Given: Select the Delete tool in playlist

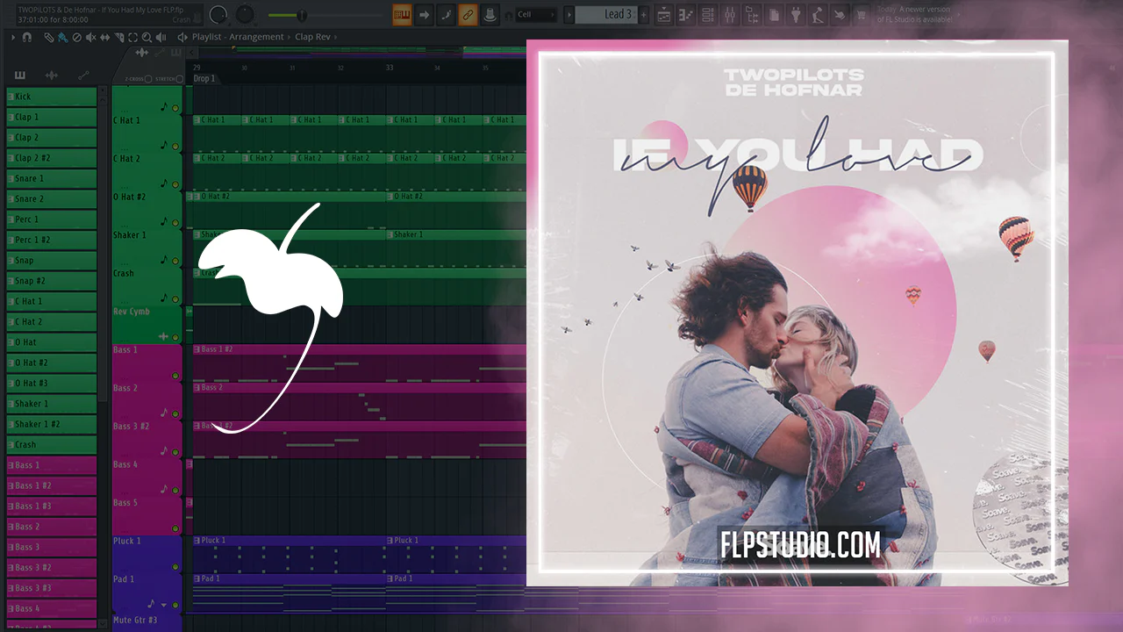Looking at the screenshot, I should [x=76, y=38].
